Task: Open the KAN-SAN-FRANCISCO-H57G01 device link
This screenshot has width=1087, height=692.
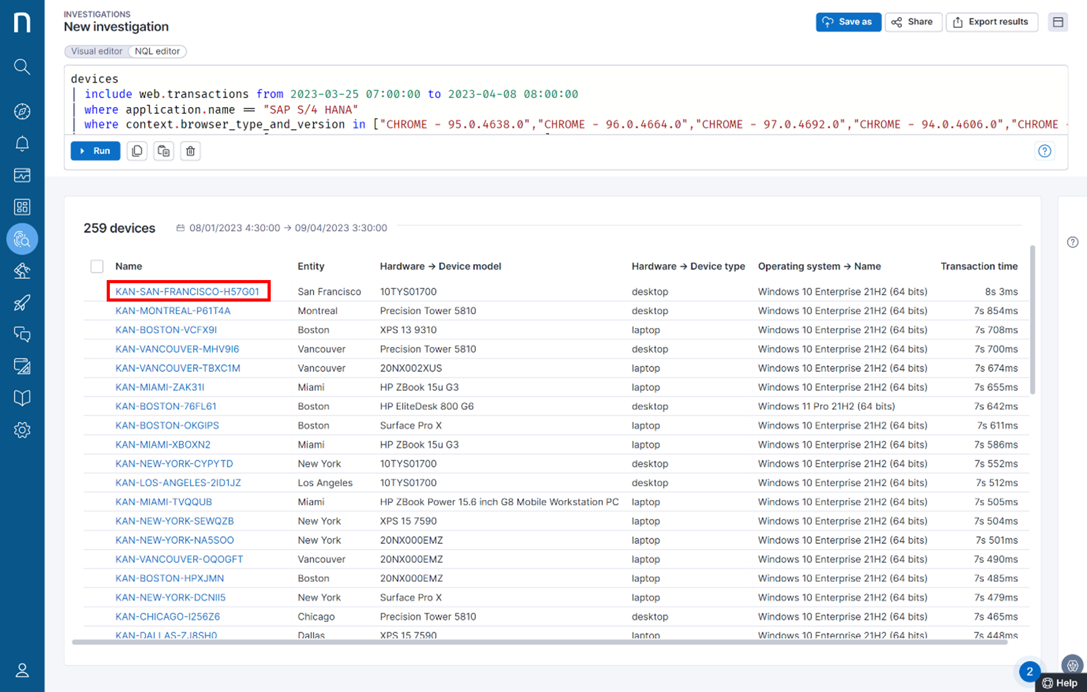Action: (187, 292)
